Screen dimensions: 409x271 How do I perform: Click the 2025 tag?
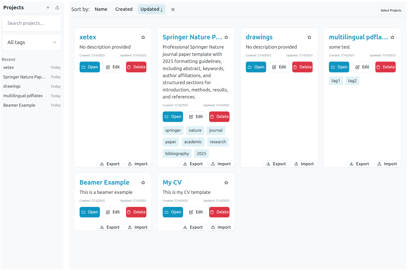(201, 154)
